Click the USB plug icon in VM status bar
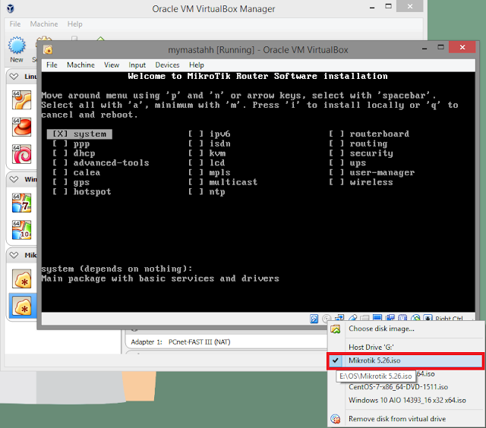The width and height of the screenshot is (486, 428). (352, 318)
